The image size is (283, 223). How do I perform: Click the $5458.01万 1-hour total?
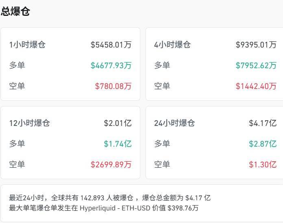[111, 45]
